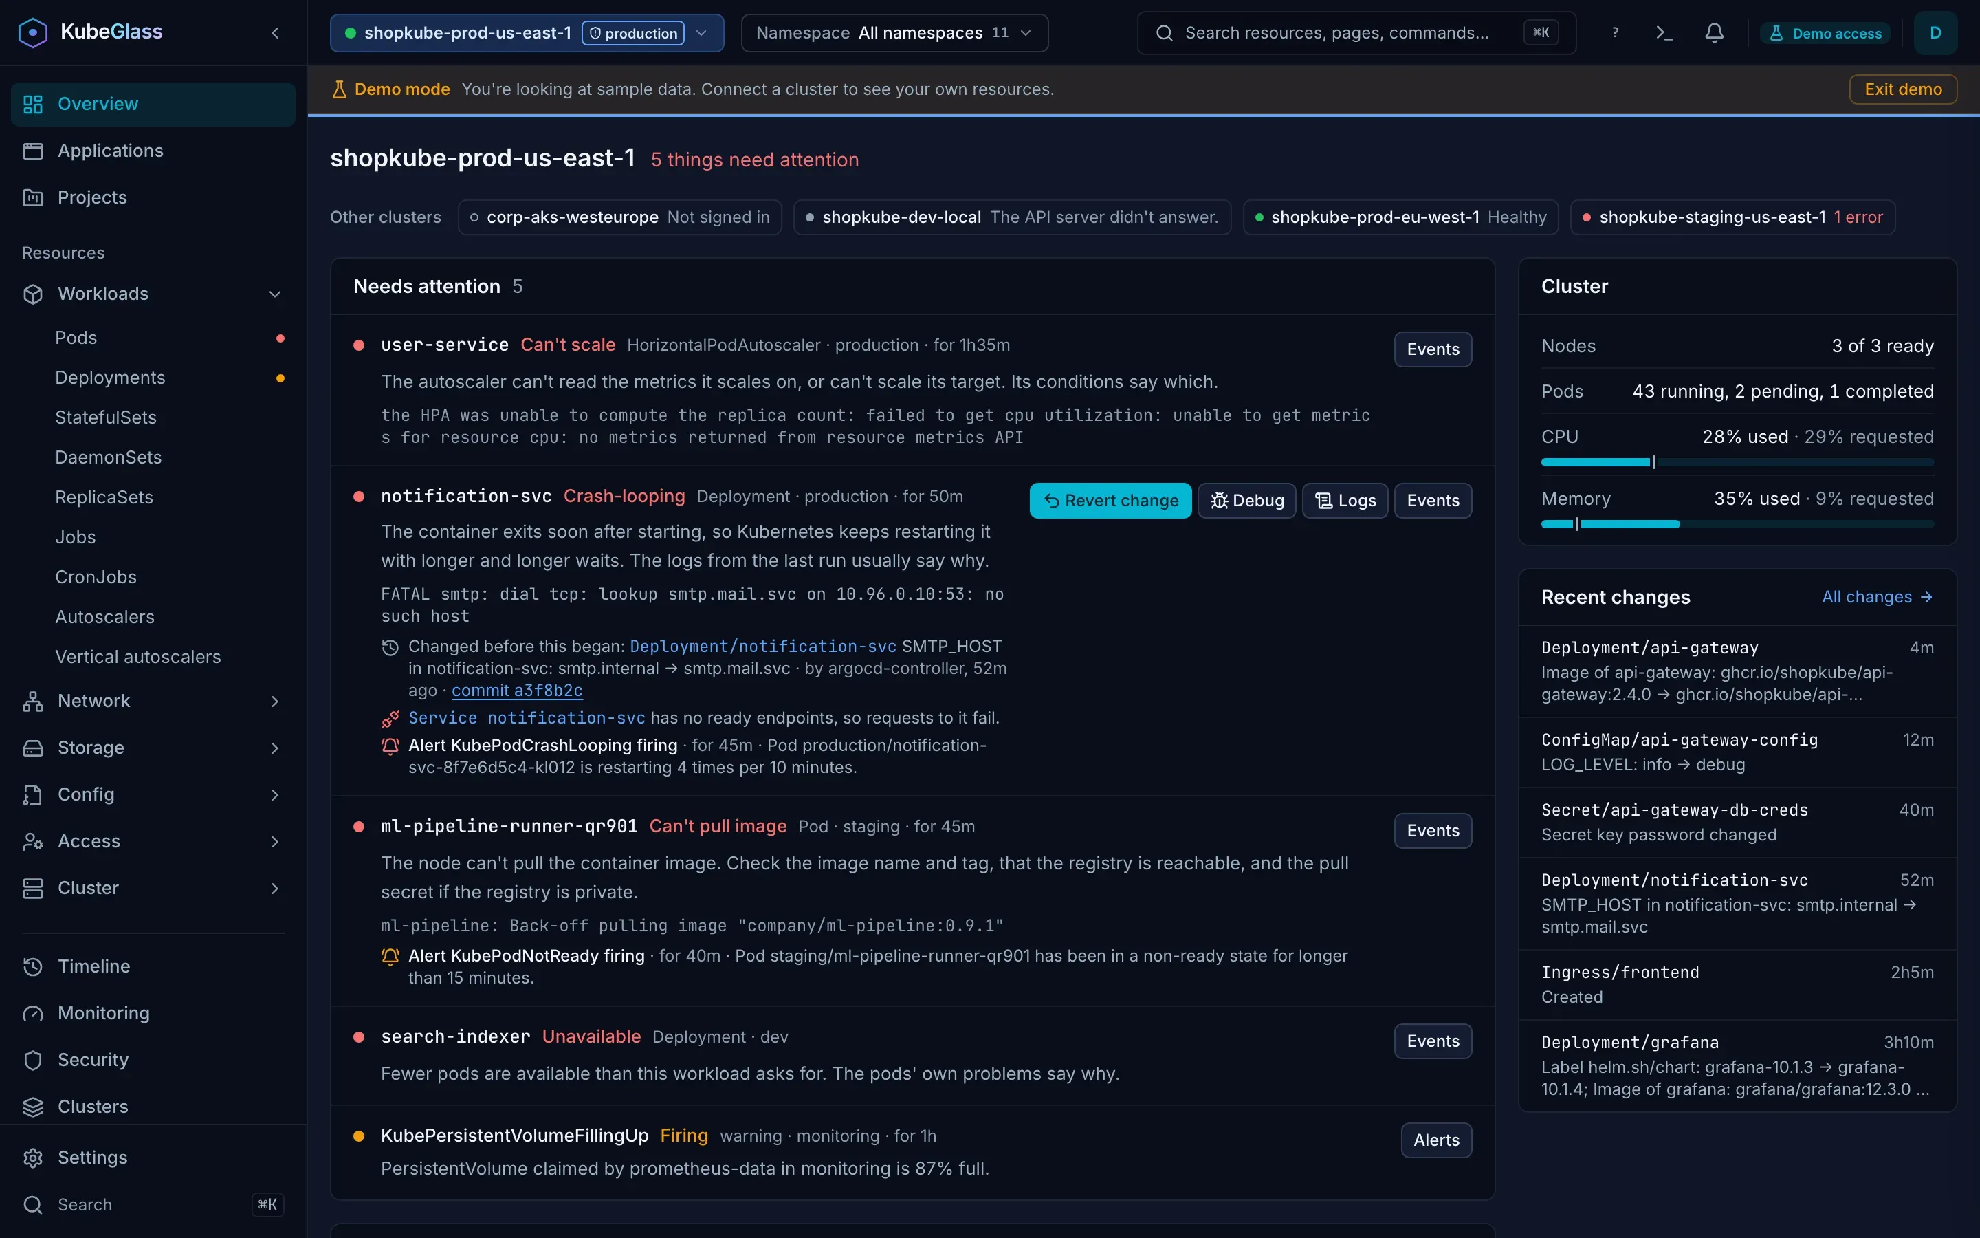Open the Namespace dropdown
Viewport: 1980px width, 1238px height.
[894, 33]
